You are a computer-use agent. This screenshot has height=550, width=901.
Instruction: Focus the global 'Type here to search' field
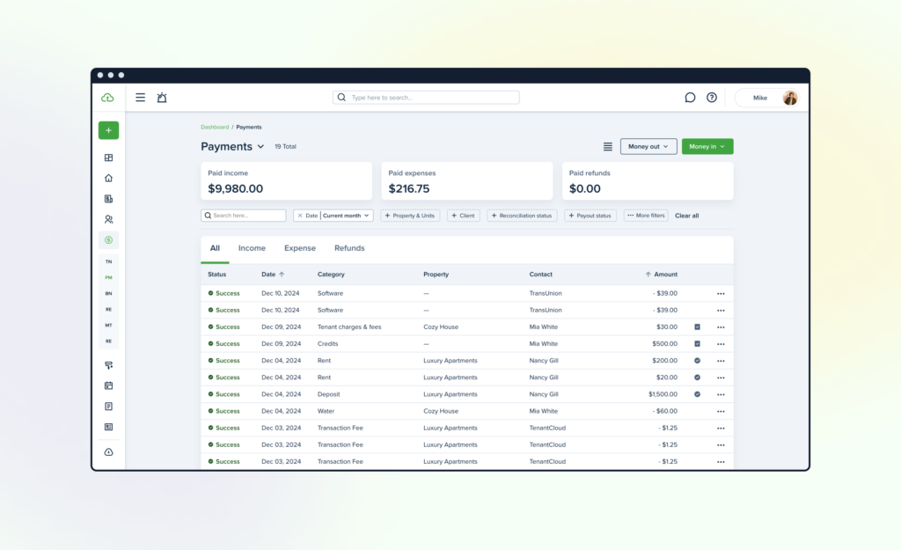(x=426, y=98)
